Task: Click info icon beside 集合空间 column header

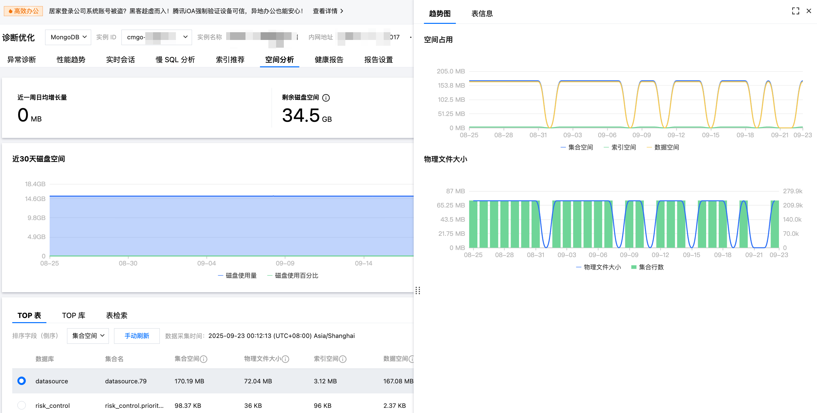Action: tap(204, 359)
